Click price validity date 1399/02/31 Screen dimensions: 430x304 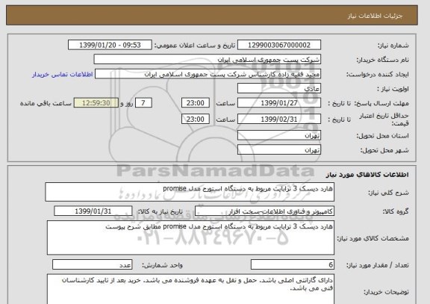(x=279, y=119)
